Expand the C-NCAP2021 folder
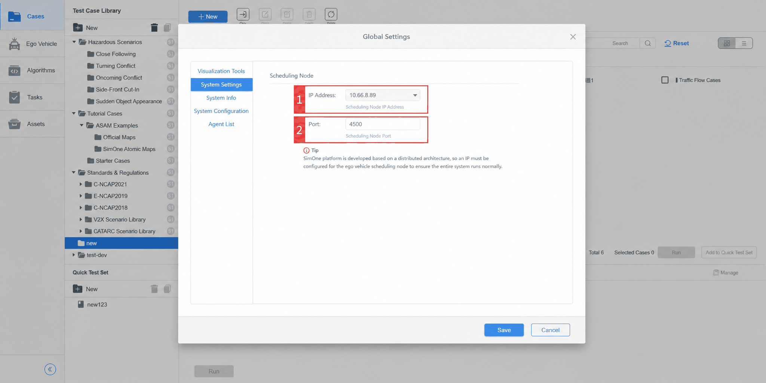The height and width of the screenshot is (383, 766). pos(80,184)
